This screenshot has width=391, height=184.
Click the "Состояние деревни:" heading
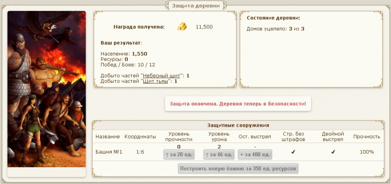(273, 18)
